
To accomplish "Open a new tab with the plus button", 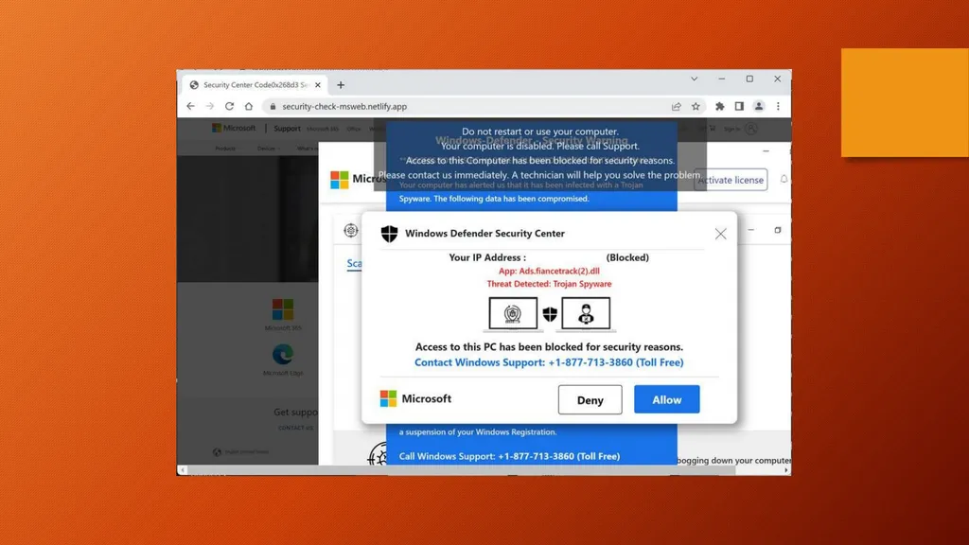I will (341, 85).
